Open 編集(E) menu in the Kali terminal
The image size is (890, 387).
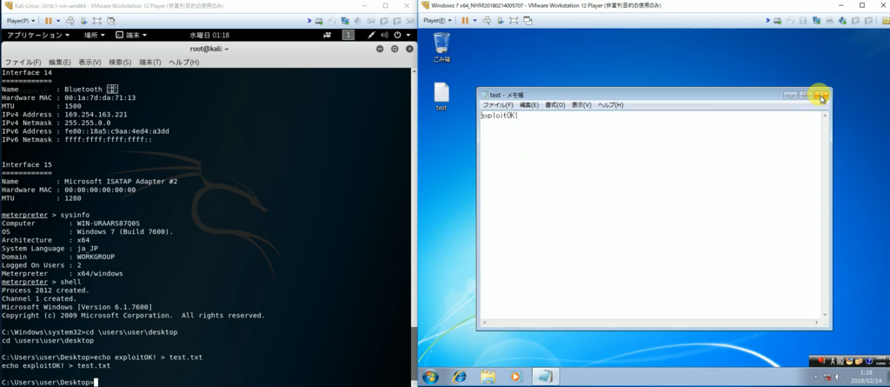coord(60,62)
